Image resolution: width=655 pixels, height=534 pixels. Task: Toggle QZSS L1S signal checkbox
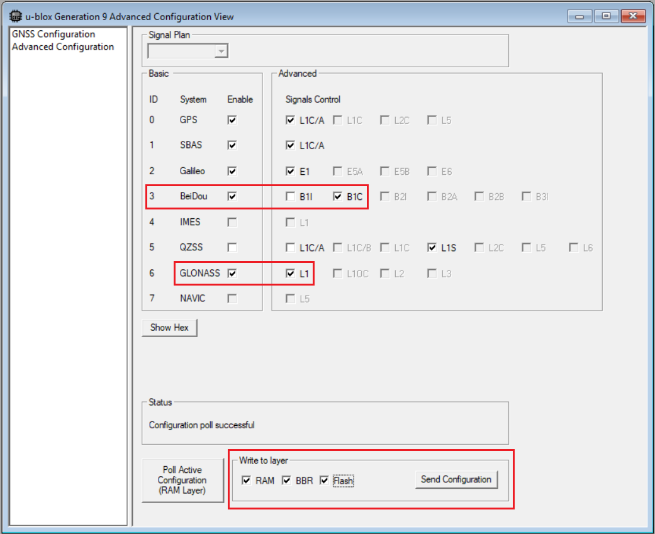coord(432,248)
